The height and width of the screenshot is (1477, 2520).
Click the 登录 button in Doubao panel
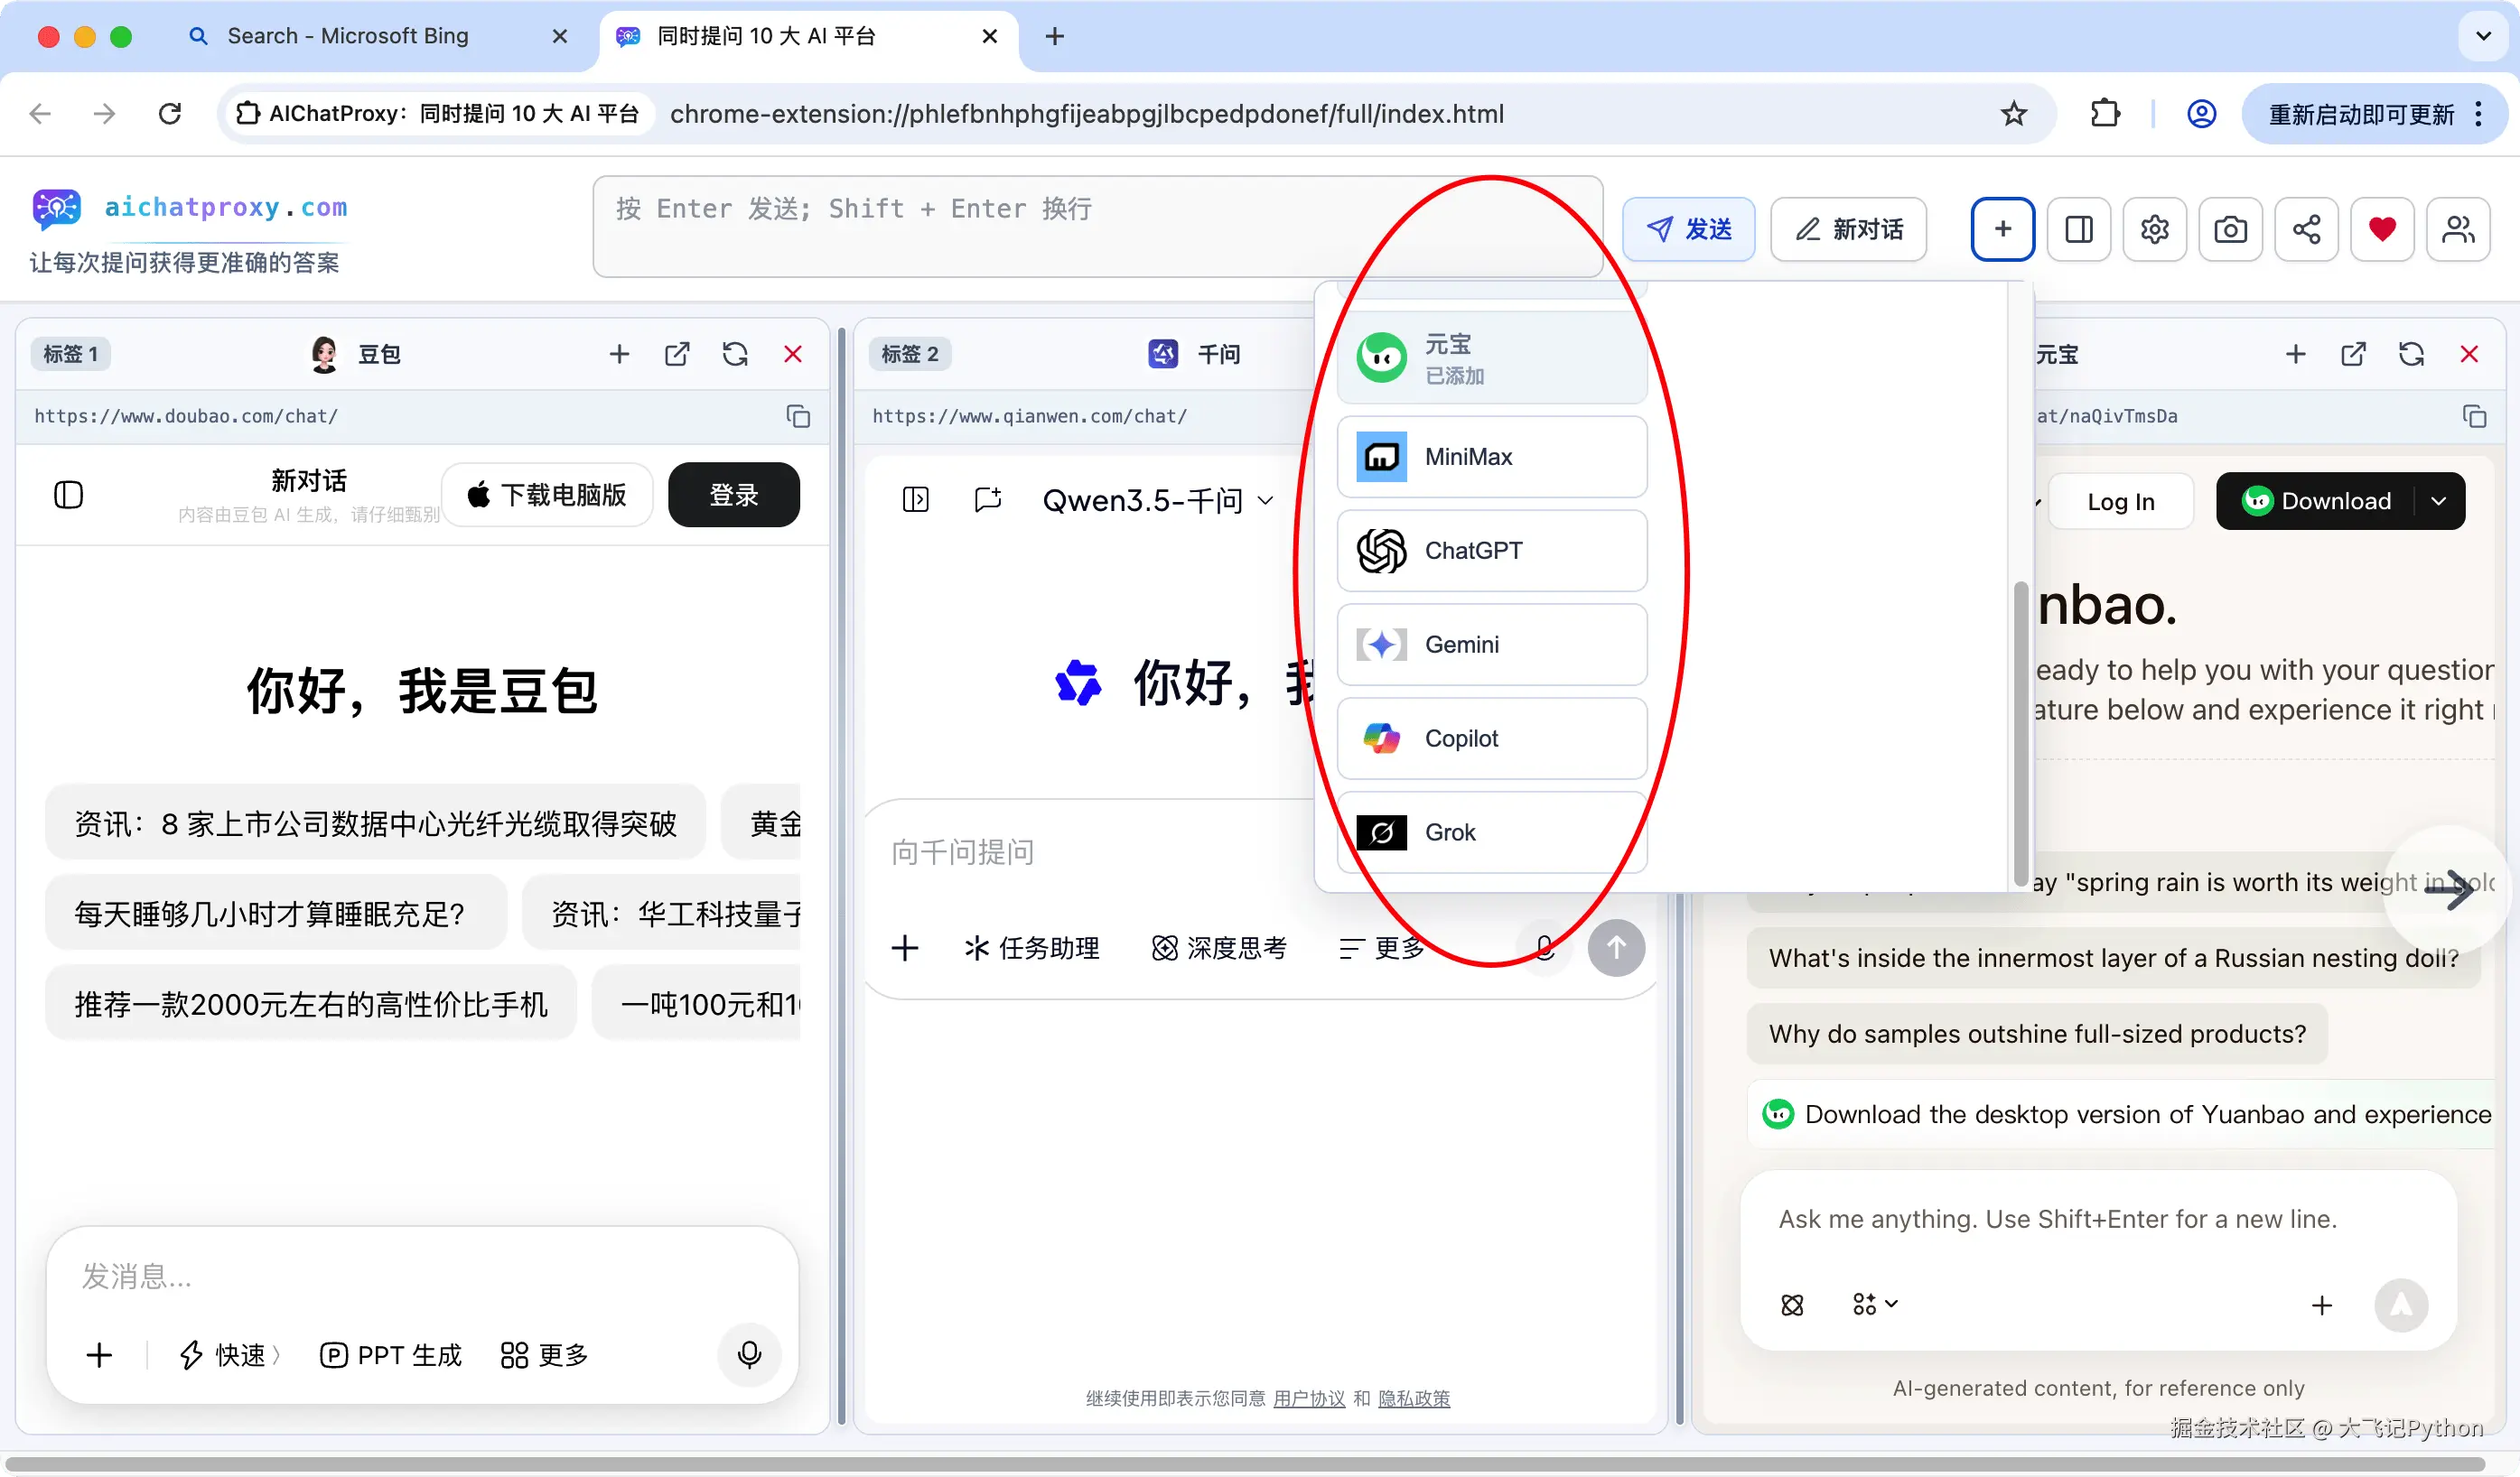[733, 494]
